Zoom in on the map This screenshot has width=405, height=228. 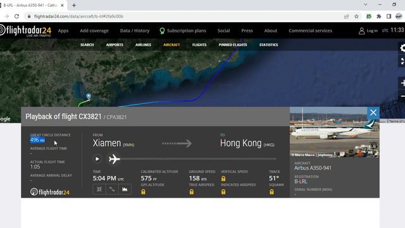point(402,83)
